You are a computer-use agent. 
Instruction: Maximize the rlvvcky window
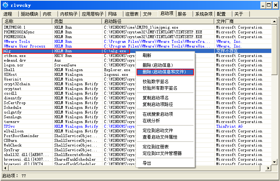269,5
